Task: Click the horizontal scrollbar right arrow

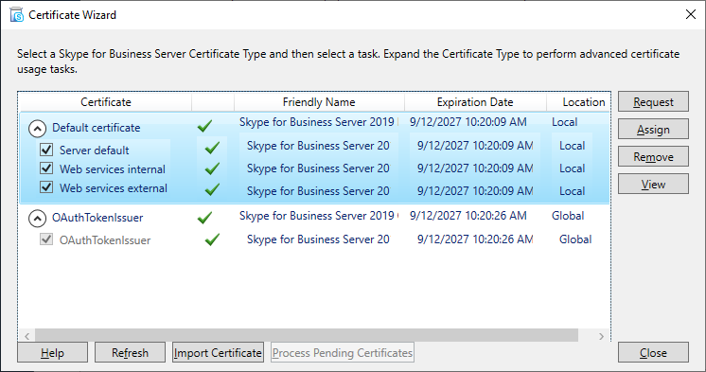Action: click(602, 336)
